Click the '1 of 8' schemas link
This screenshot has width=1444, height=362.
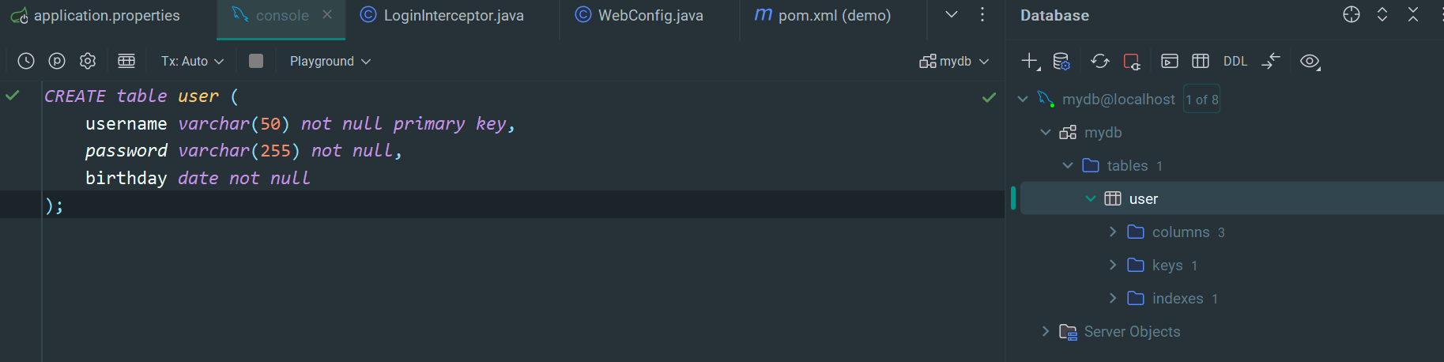point(1201,100)
